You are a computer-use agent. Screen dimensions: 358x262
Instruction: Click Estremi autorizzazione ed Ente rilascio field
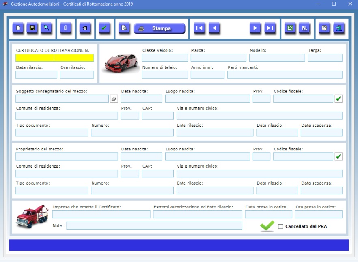[198, 214]
